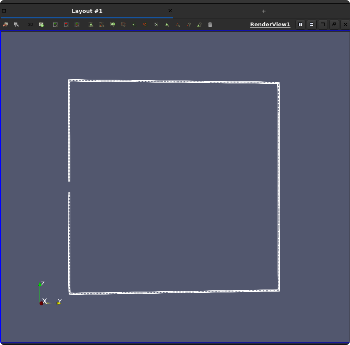Click the RenderView1 title label
The width and height of the screenshot is (350, 345).
270,25
